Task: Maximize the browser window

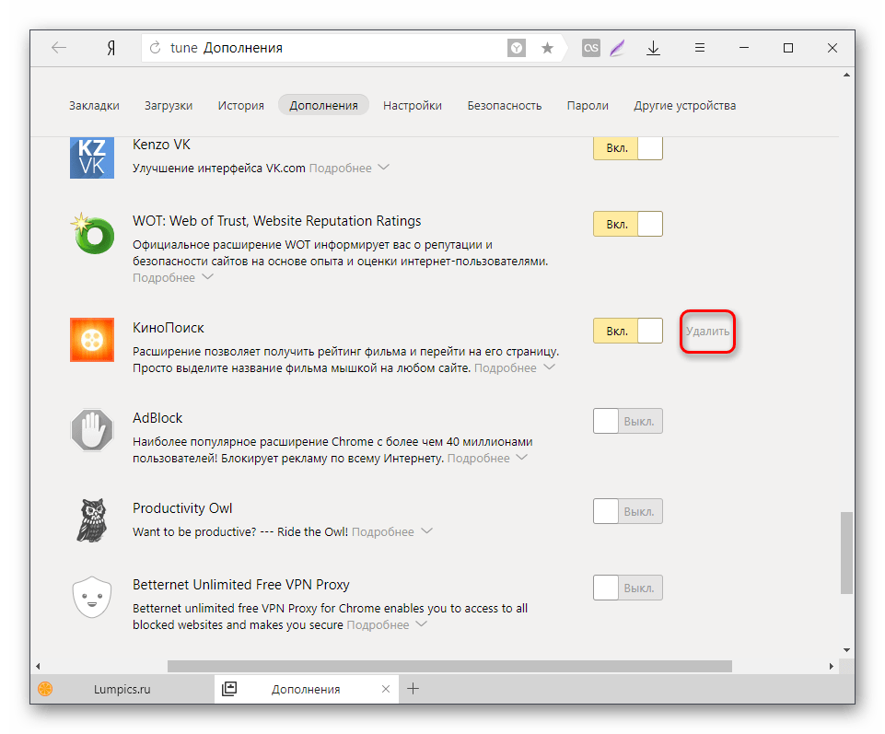Action: click(x=788, y=48)
